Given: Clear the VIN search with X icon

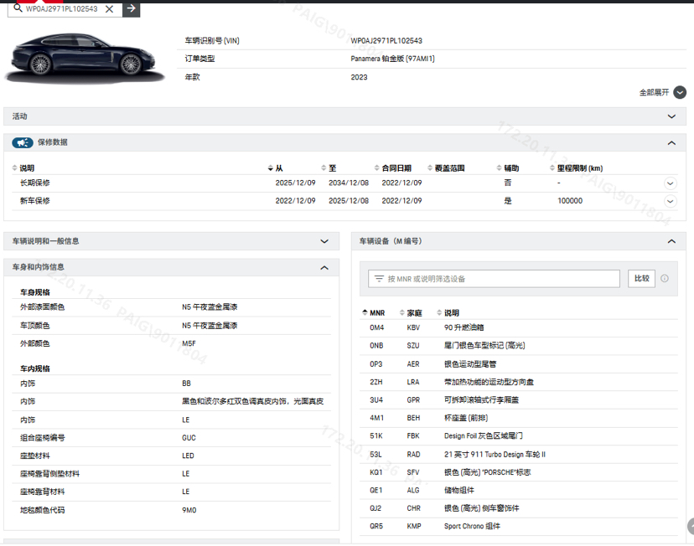Looking at the screenshot, I should [x=109, y=9].
